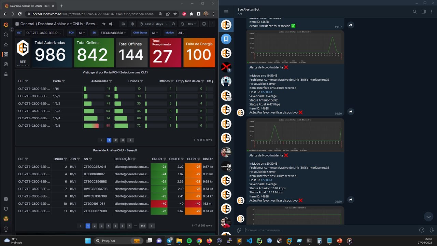Forward the 19:59 incident message
This screenshot has height=246, width=437.
pos(351,112)
